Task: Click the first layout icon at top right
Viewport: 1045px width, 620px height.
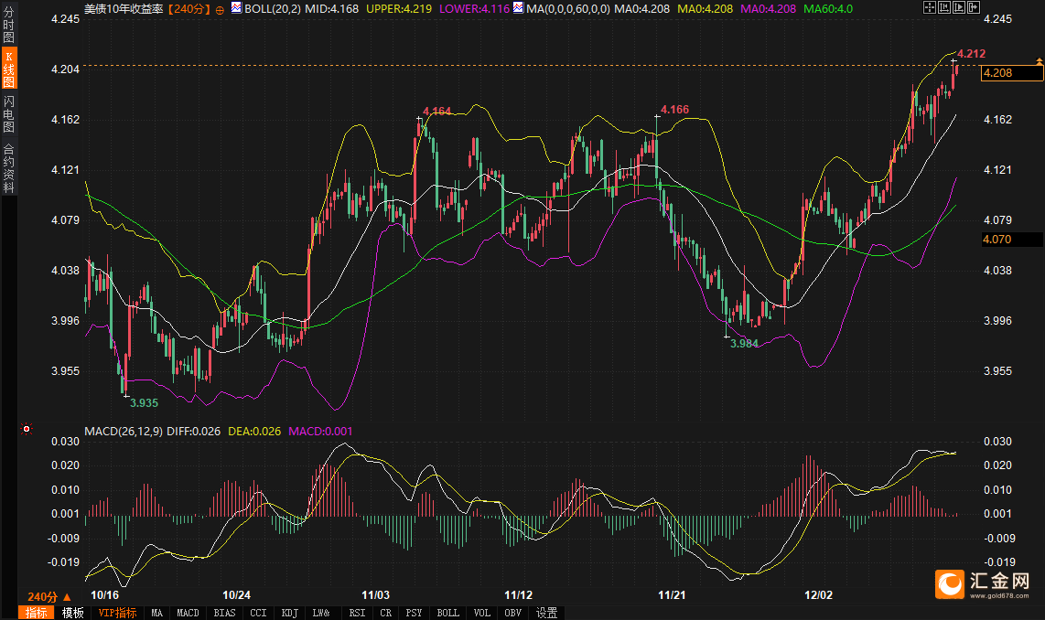Action: click(x=930, y=7)
